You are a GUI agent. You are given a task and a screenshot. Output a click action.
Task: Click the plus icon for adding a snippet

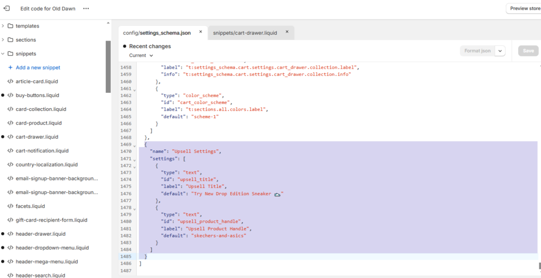(11, 68)
